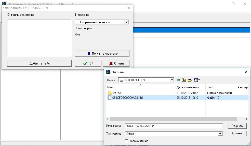Open the view menu icon
The width and height of the screenshot is (251, 146).
coord(196,80)
